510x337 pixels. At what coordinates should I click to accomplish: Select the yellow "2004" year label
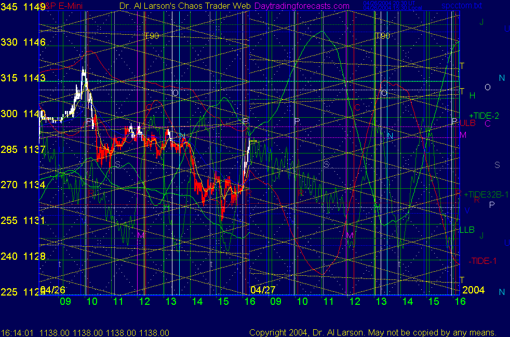pyautogui.click(x=473, y=290)
